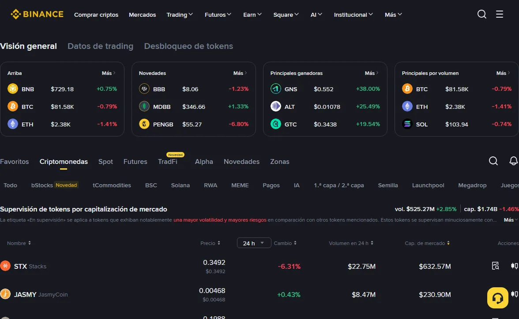Click the STX Stacks coin icon
Screen dimensions: 519x319
5,266
